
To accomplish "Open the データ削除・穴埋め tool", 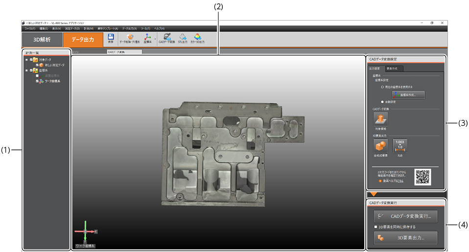I will point(130,37).
